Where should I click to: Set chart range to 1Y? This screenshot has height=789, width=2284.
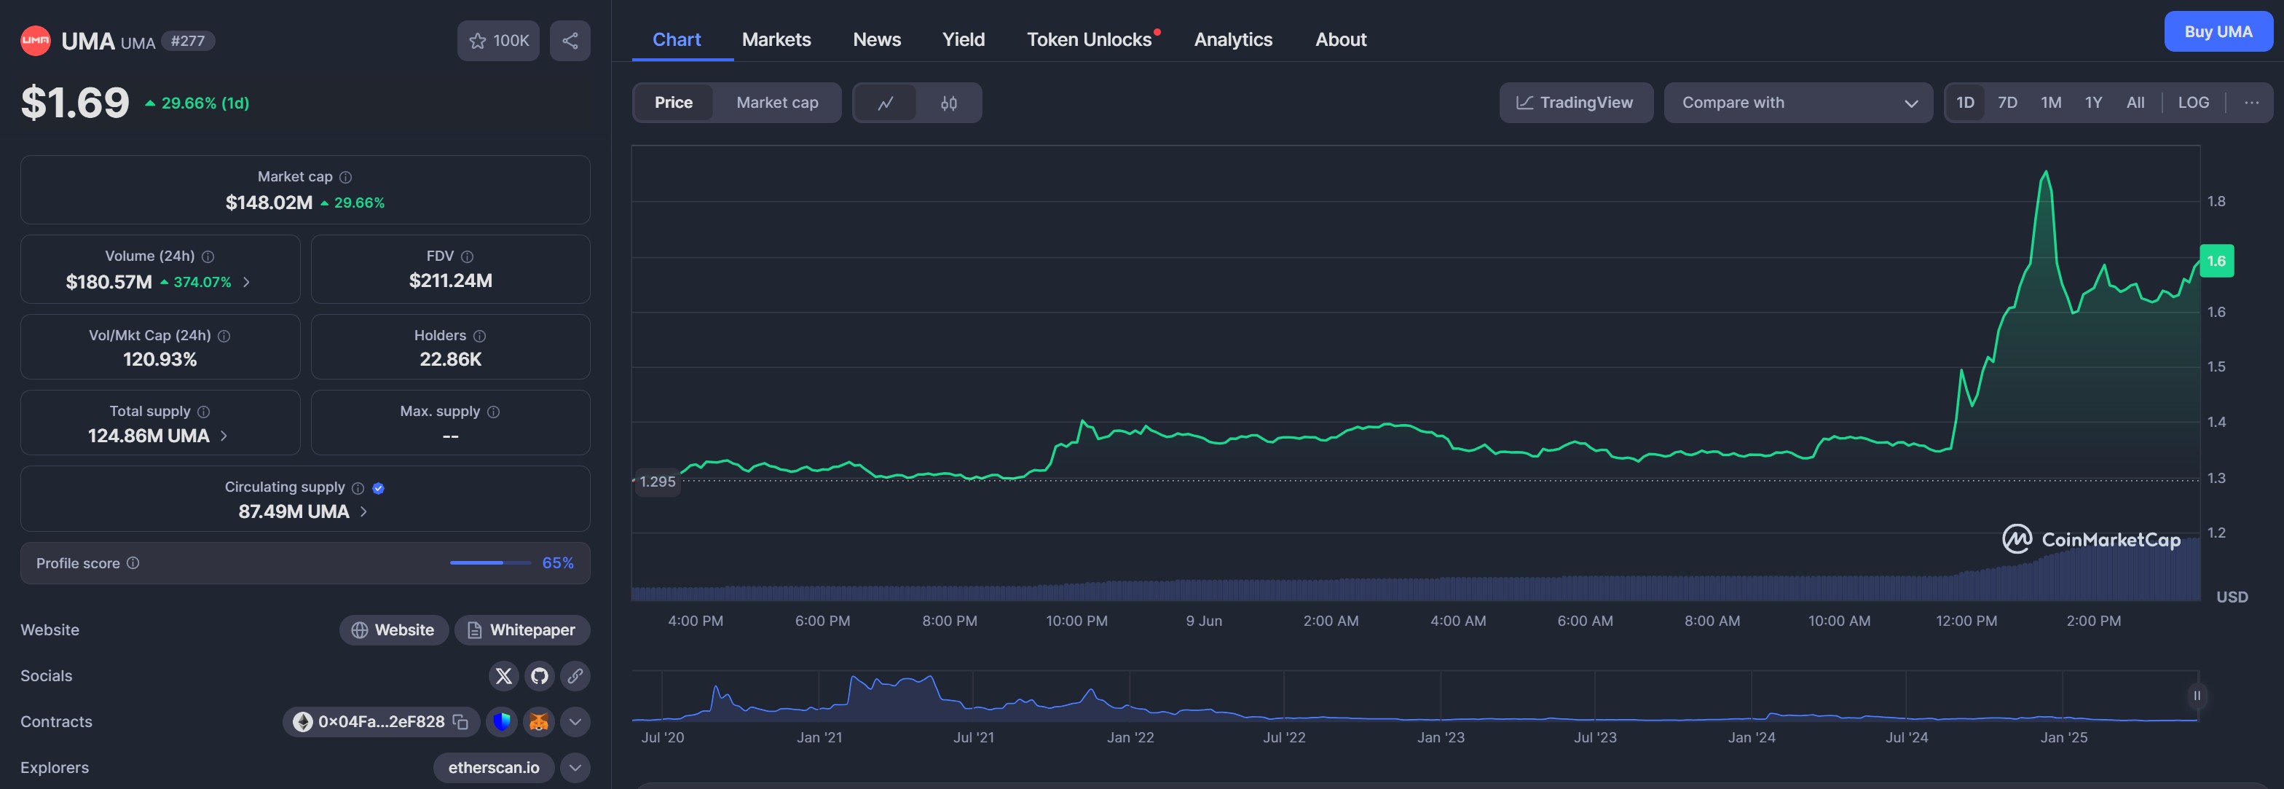[x=2093, y=103]
